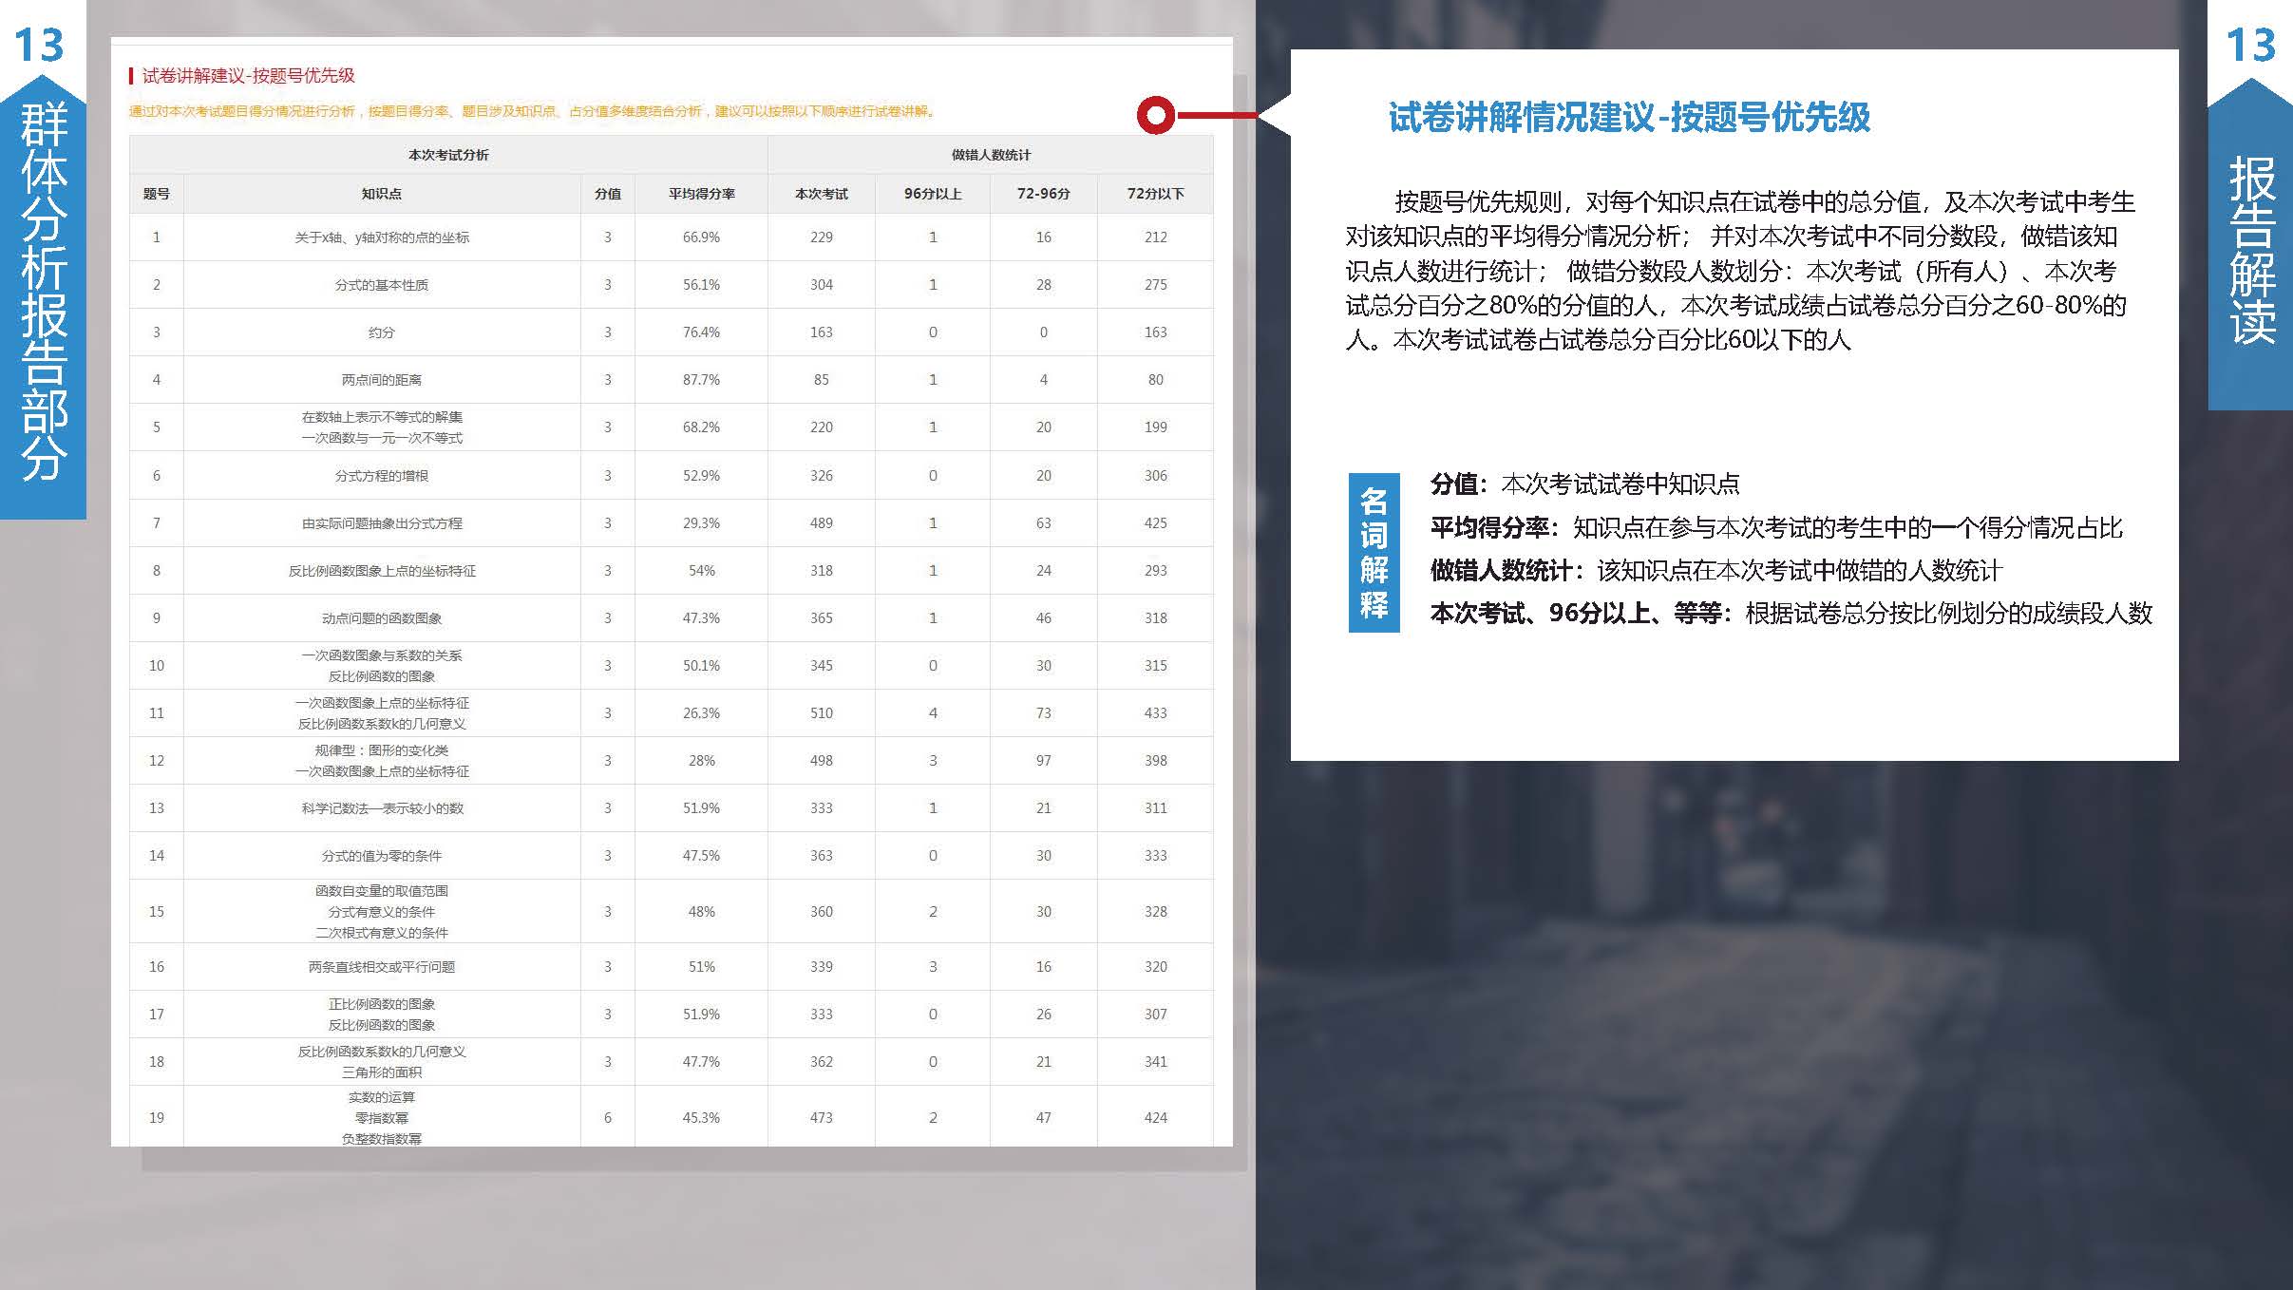Image resolution: width=2293 pixels, height=1290 pixels.
Task: Click the 56.1% average score rate
Action: (x=701, y=285)
